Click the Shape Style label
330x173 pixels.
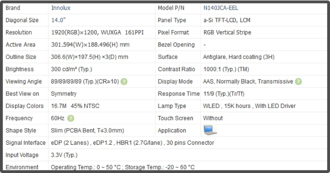[x=21, y=130]
